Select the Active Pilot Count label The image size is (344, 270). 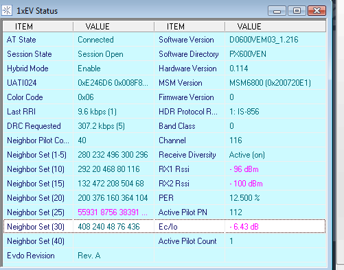pos(187,241)
